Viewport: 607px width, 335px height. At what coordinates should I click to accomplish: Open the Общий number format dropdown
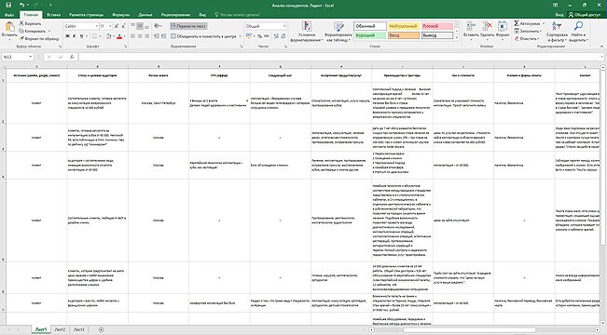(284, 26)
